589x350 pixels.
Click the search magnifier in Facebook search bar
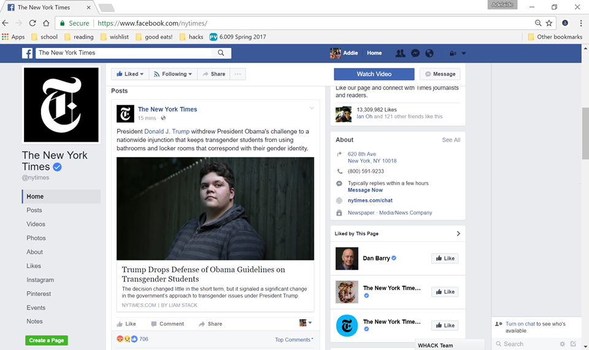point(221,53)
